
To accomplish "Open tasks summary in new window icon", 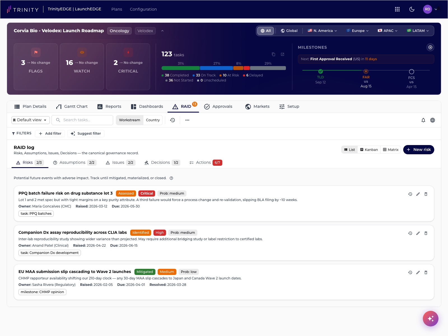I will 283,54.
